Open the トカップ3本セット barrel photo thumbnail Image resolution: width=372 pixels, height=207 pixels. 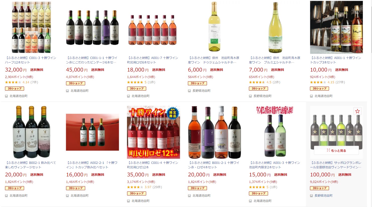[x=336, y=27]
